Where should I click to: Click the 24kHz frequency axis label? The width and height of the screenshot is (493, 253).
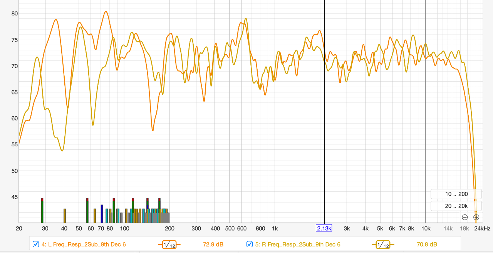482,228
